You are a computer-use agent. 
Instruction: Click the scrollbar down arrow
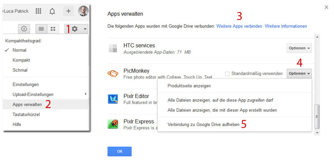tap(317, 133)
